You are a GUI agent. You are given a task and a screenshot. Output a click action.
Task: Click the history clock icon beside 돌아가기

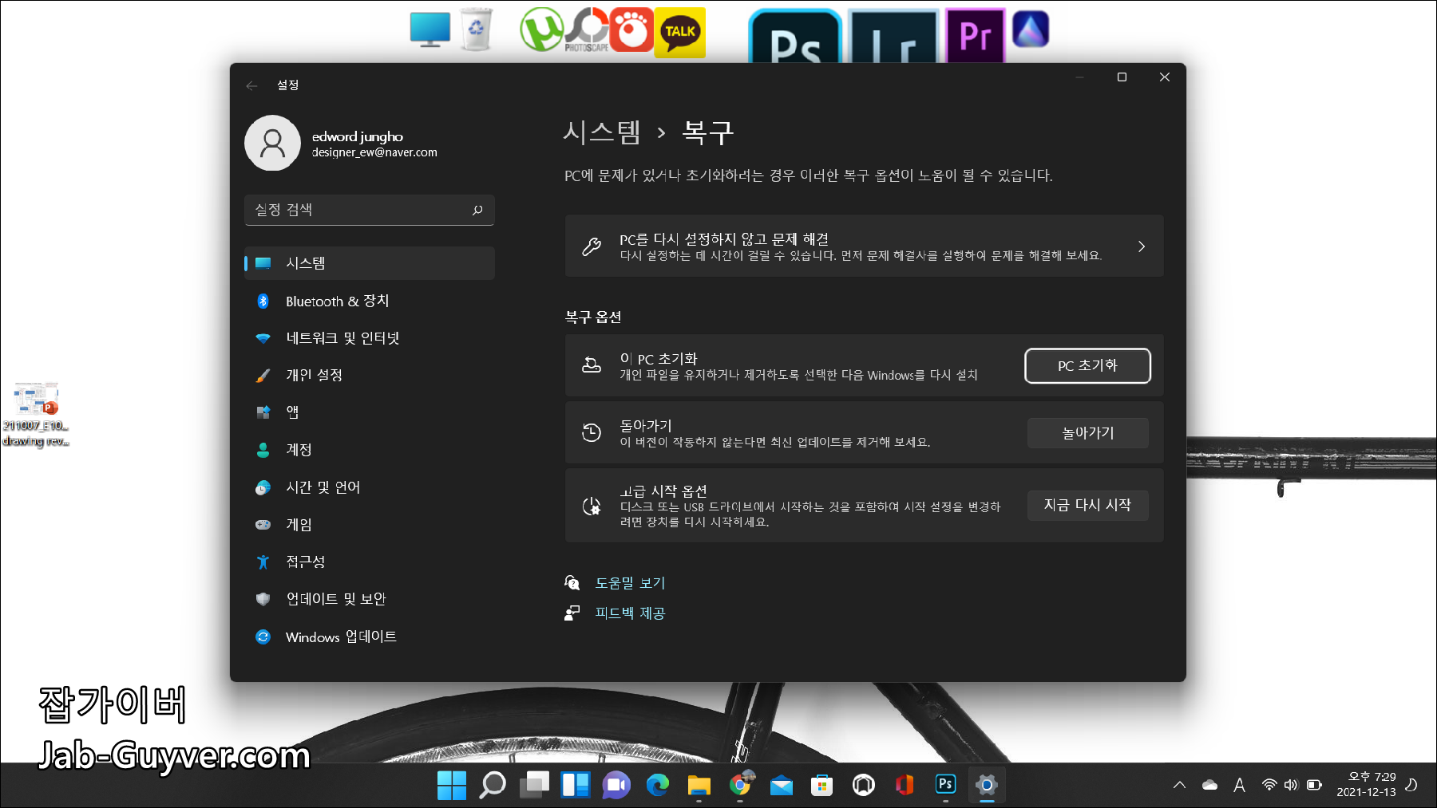click(x=592, y=432)
